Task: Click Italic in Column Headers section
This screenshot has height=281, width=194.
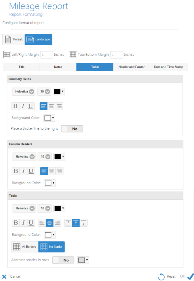Action: click(x=23, y=171)
